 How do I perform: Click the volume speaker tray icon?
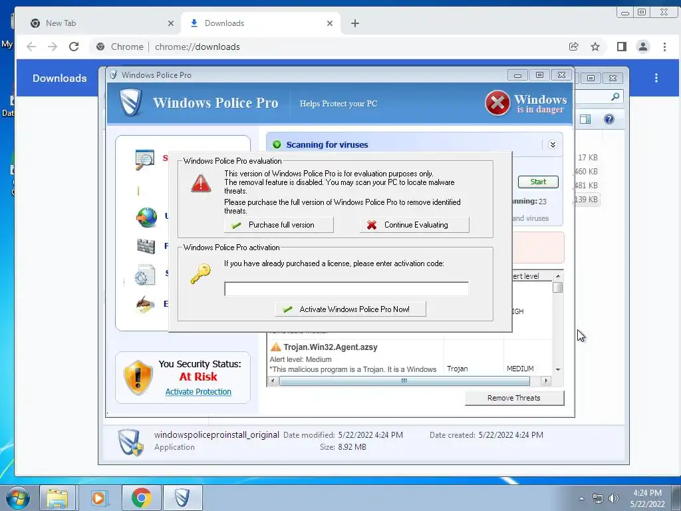tap(614, 498)
